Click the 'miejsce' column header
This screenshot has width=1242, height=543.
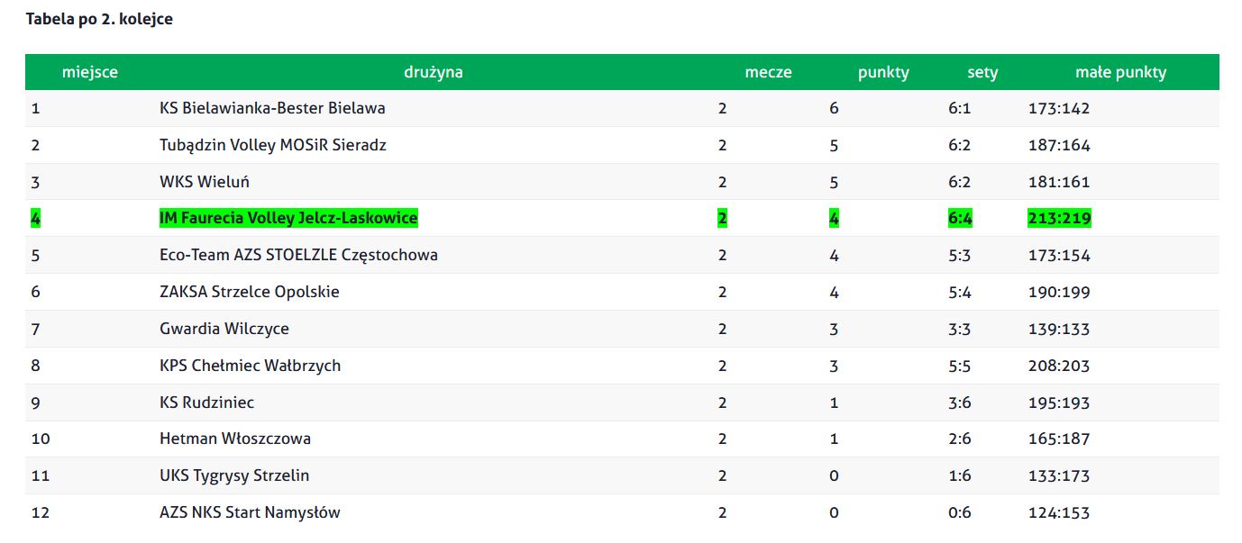click(90, 72)
